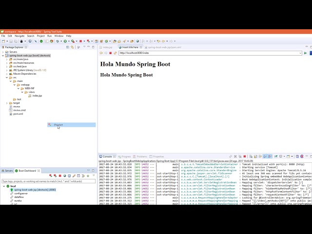This screenshot has height=234, width=312.
Task: Switch to Progress tab
Action: point(125,156)
